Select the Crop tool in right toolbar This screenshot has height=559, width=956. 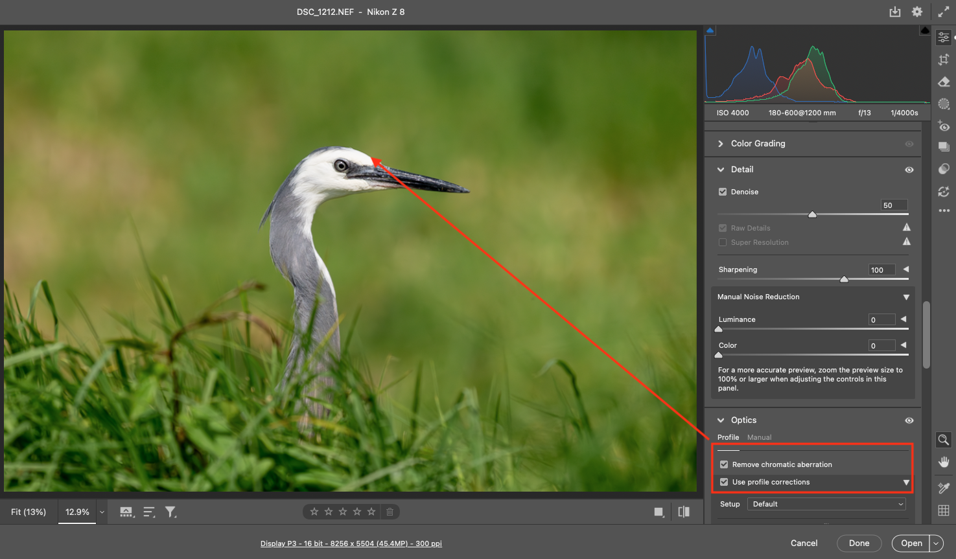point(944,60)
